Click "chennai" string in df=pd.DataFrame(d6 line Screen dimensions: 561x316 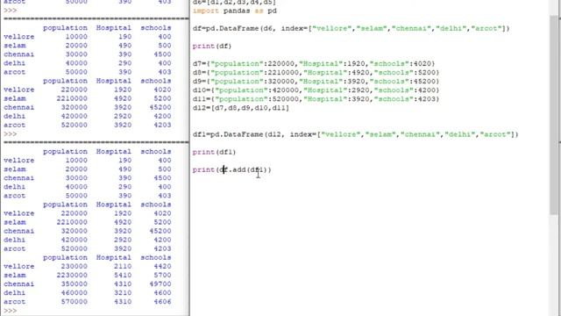(411, 28)
